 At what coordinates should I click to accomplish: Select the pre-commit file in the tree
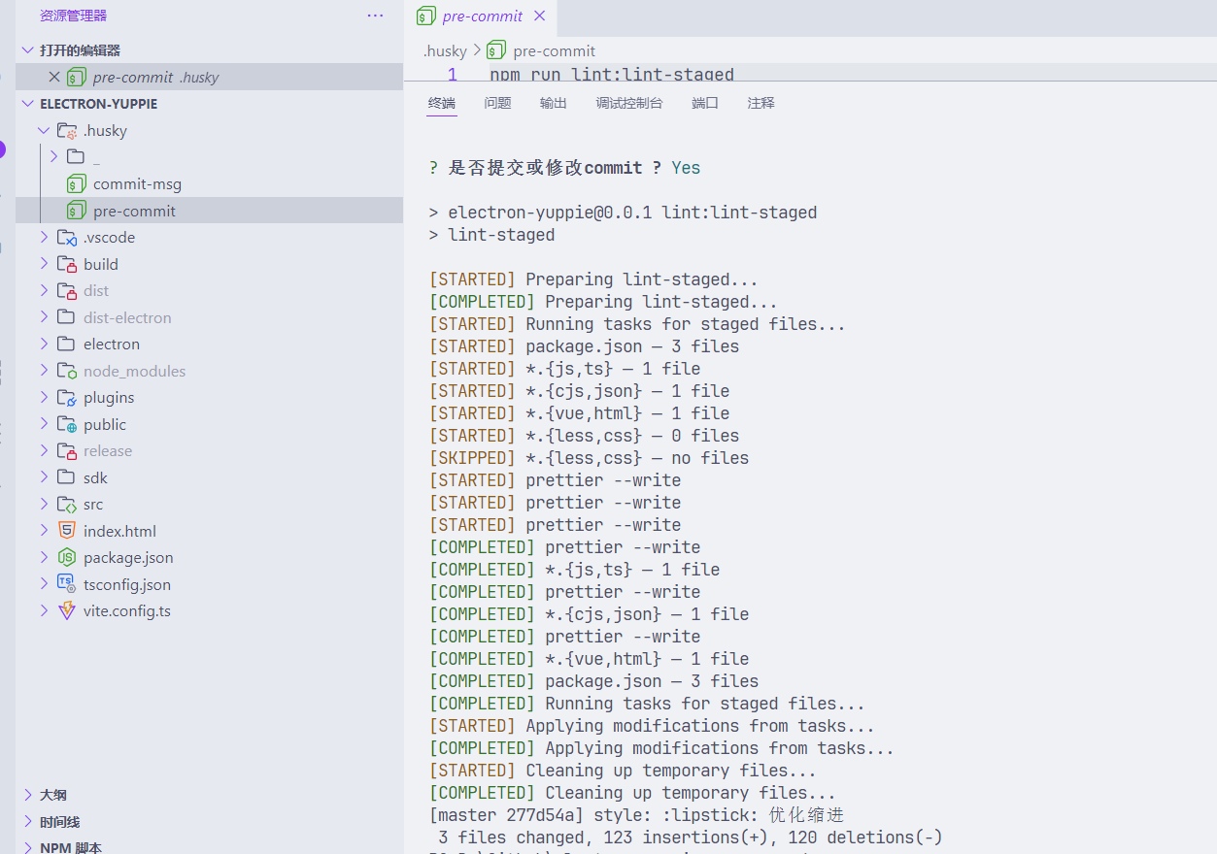pos(134,211)
